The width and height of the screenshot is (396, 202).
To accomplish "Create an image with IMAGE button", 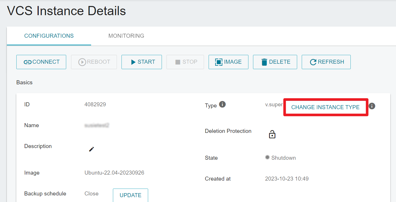I will (228, 62).
